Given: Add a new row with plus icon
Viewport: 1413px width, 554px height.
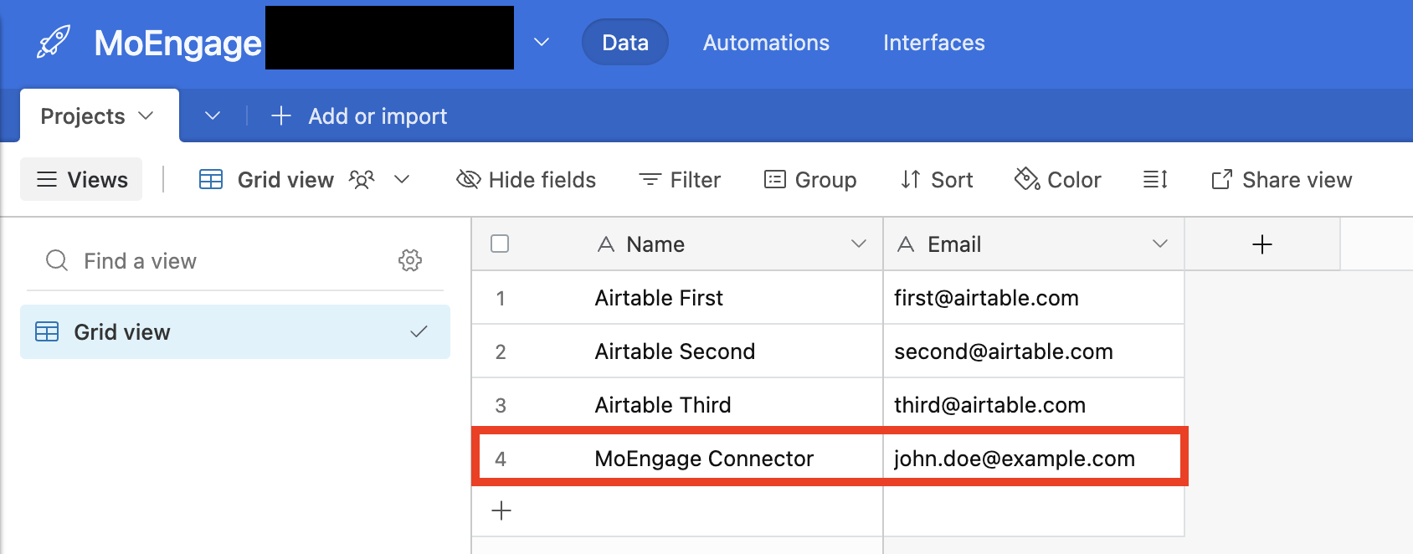Looking at the screenshot, I should [501, 510].
